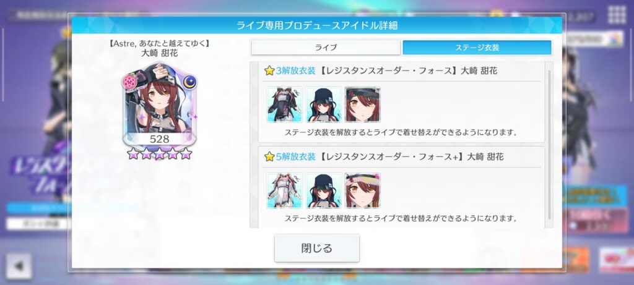Select the 5解放衣装 white outfit thumbnail
The image size is (634, 285).
[284, 190]
